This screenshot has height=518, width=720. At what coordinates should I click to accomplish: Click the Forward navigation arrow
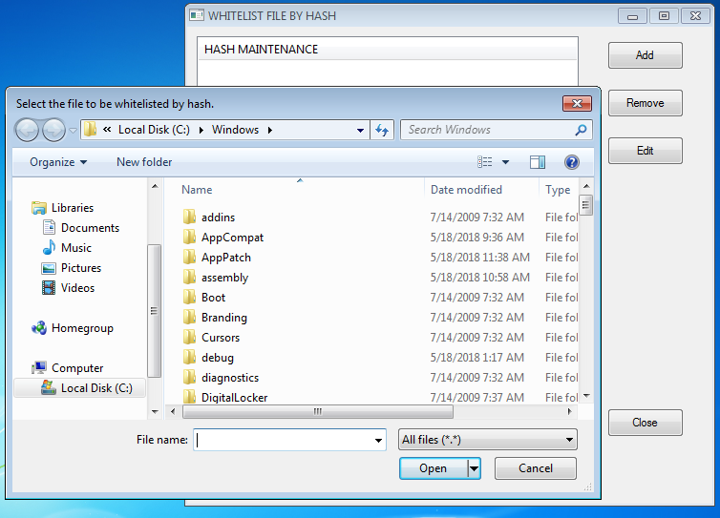[53, 131]
